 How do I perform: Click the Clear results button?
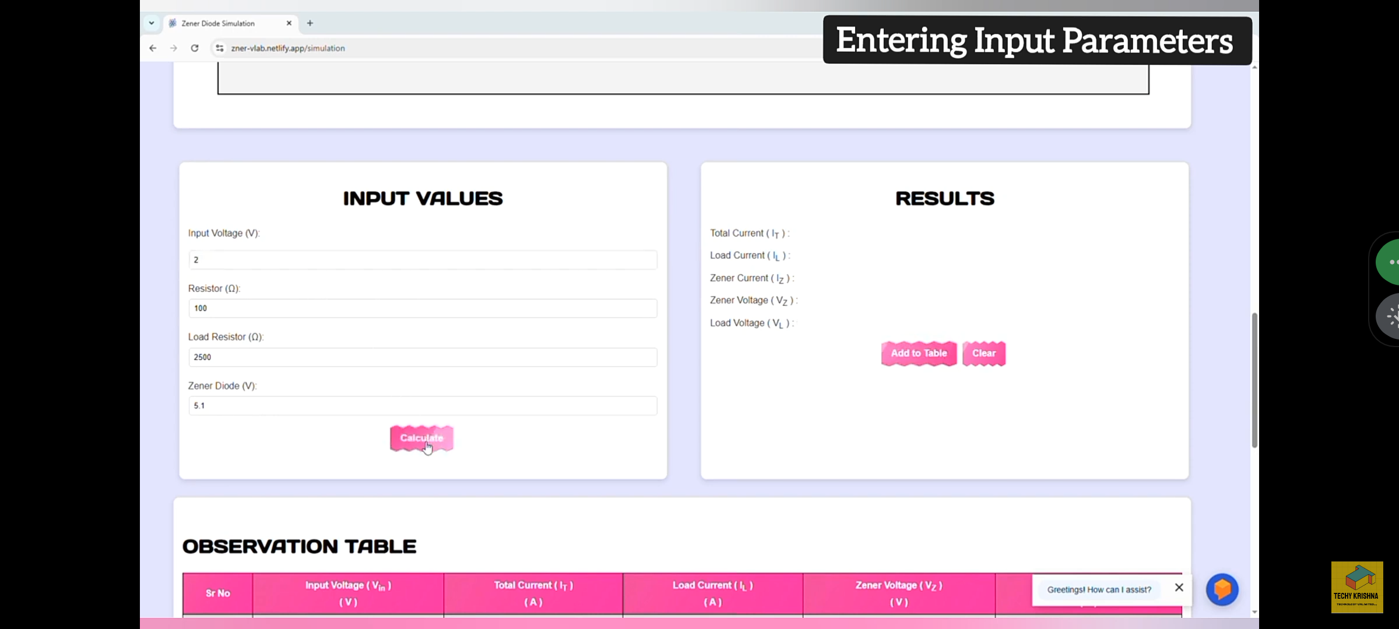[983, 354]
